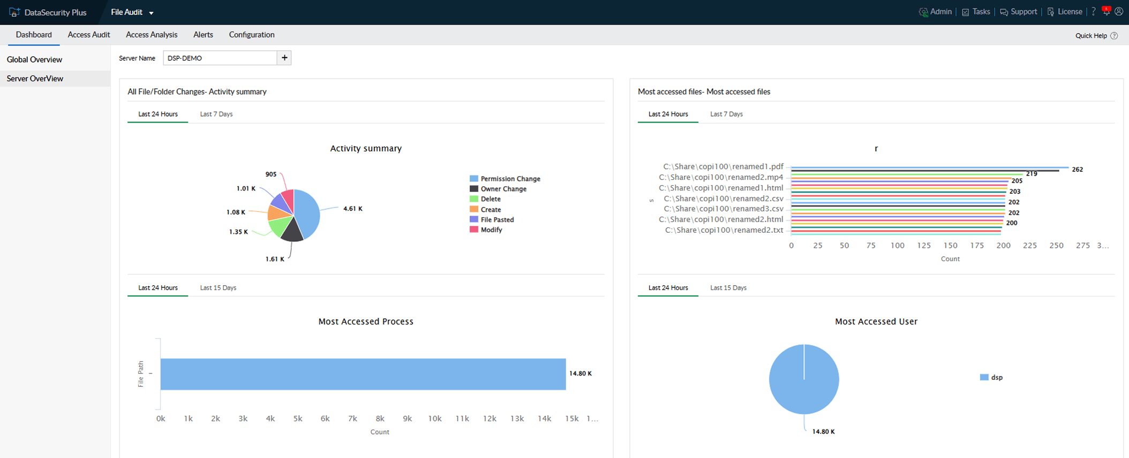The width and height of the screenshot is (1129, 458).
Task: Click the Admin text link
Action: (941, 12)
